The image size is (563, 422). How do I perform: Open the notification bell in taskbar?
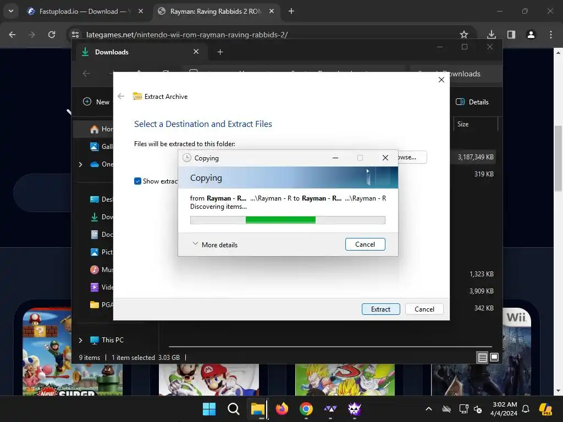526,409
